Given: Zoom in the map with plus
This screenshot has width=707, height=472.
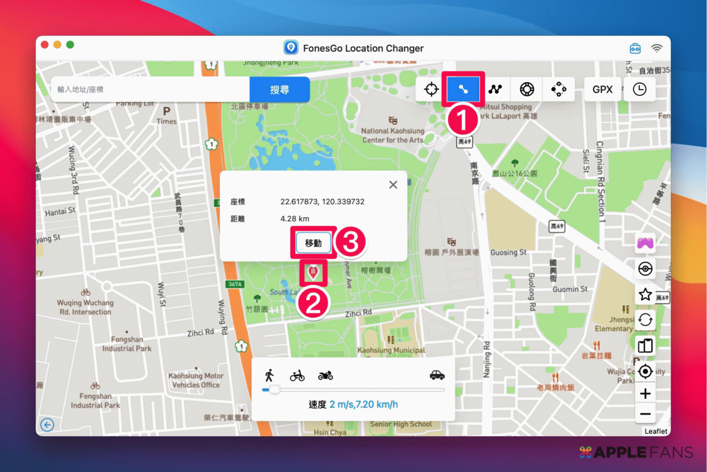Looking at the screenshot, I should pos(645,394).
